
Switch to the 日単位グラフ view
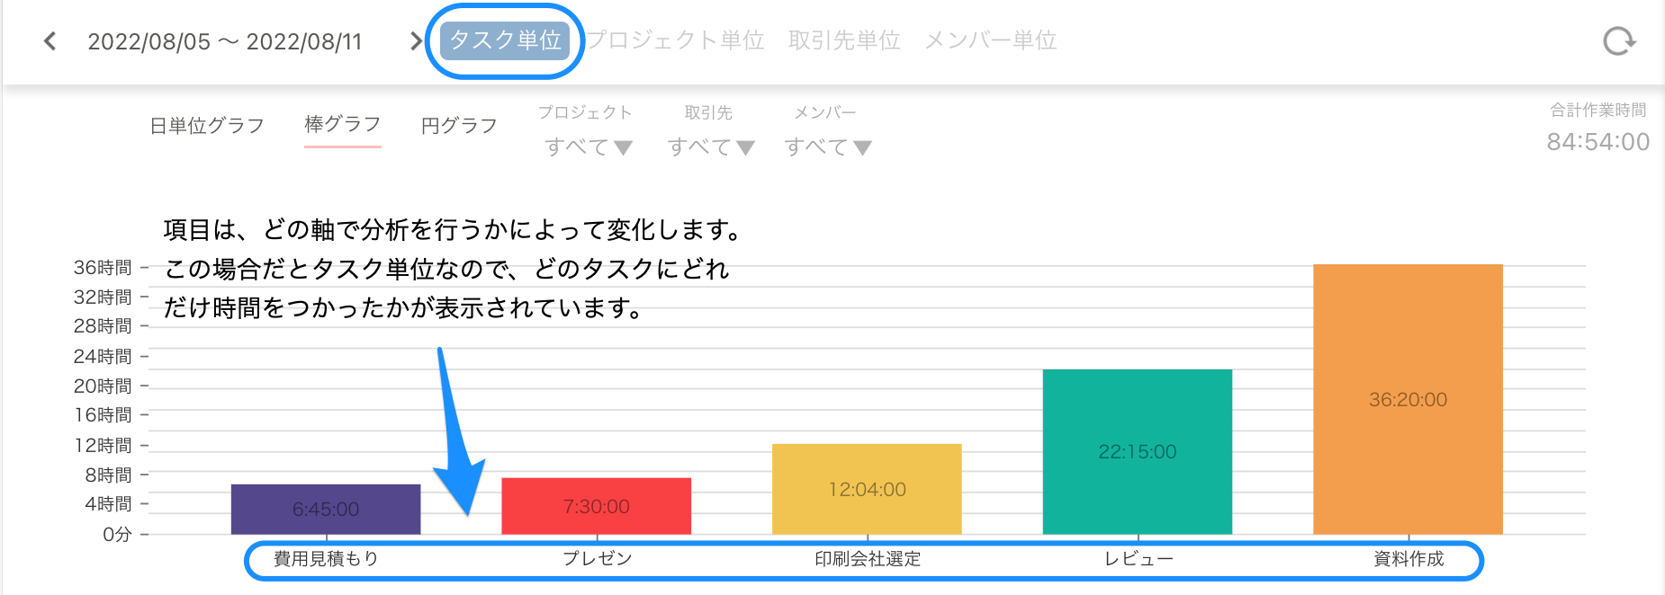(206, 124)
